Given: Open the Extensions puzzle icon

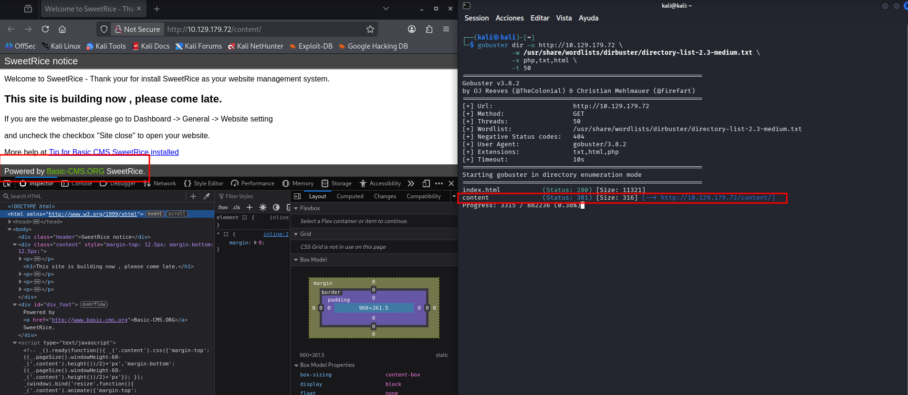Looking at the screenshot, I should tap(429, 29).
